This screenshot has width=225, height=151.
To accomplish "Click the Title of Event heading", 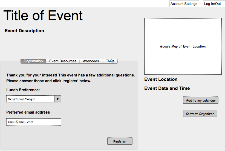I will (43, 16).
